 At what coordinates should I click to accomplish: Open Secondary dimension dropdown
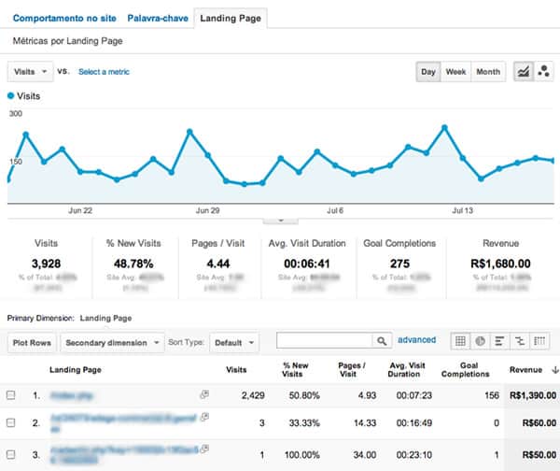112,343
